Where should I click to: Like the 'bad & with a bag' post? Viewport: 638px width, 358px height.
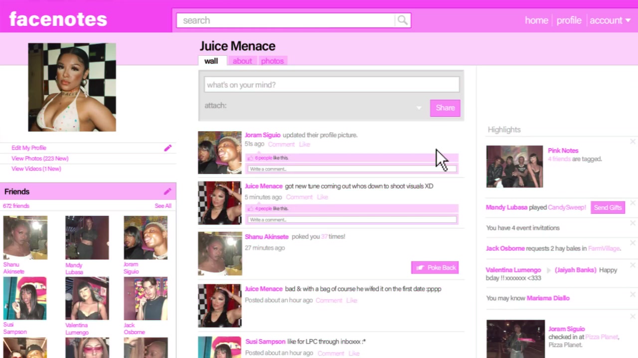pos(352,300)
